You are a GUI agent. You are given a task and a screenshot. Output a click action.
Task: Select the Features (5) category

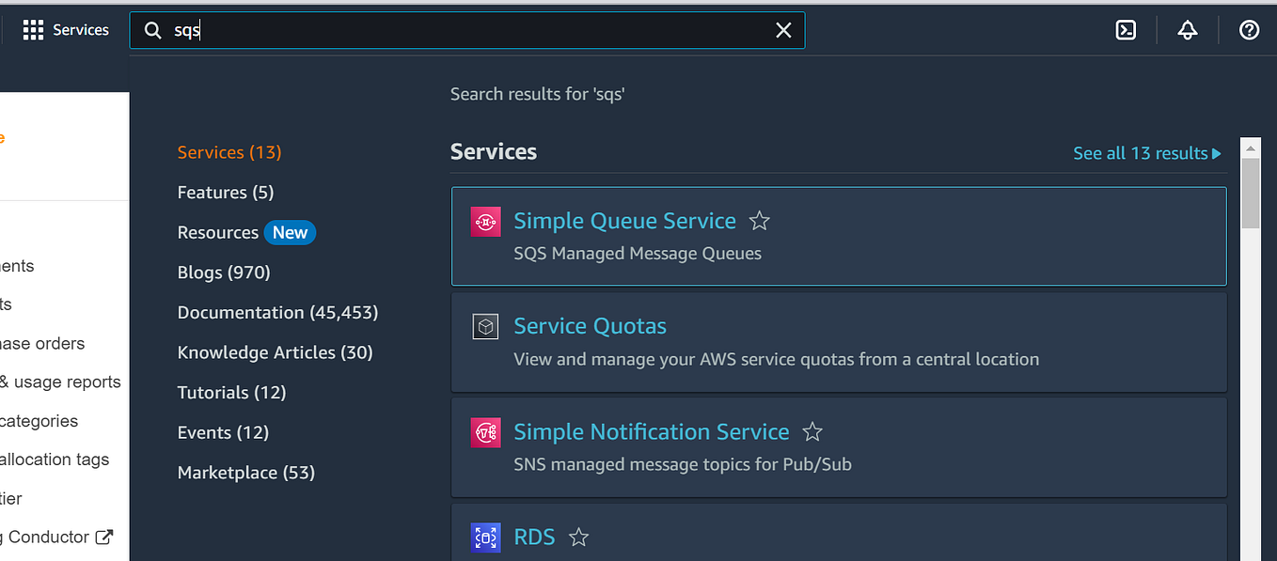click(x=226, y=193)
